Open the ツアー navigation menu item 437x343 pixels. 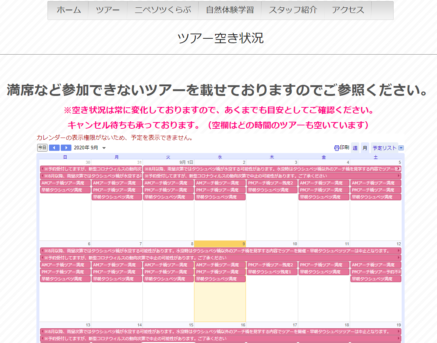[108, 10]
